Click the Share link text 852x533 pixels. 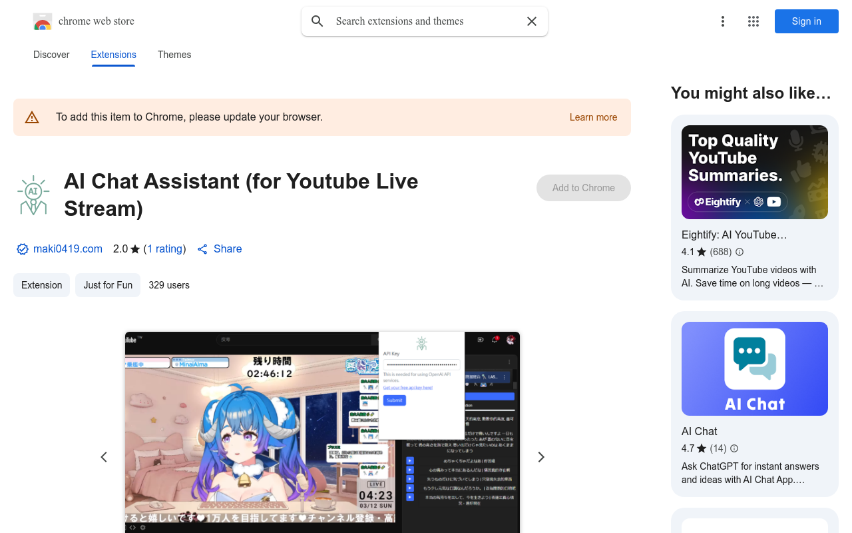coord(228,249)
